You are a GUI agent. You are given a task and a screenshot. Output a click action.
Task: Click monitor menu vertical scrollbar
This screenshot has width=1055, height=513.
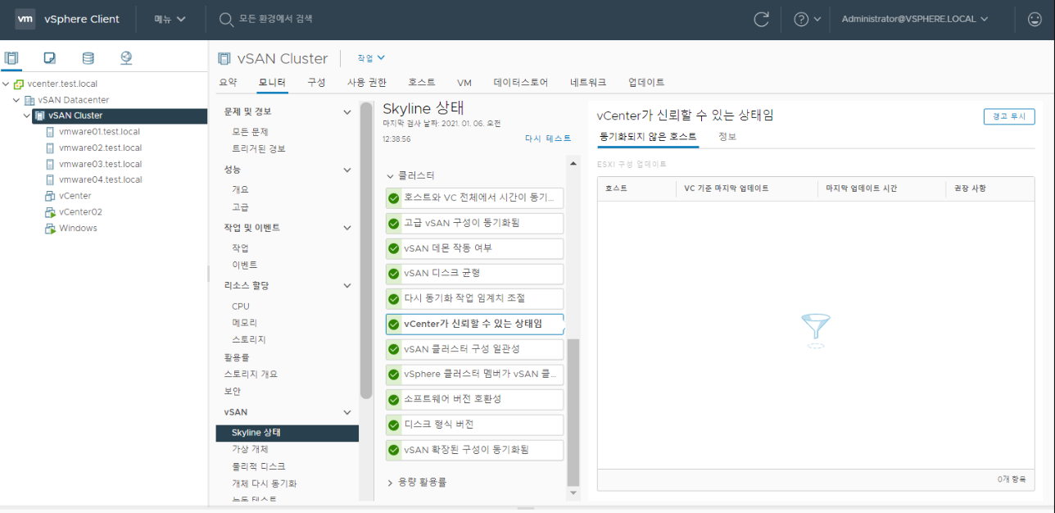pyautogui.click(x=366, y=251)
